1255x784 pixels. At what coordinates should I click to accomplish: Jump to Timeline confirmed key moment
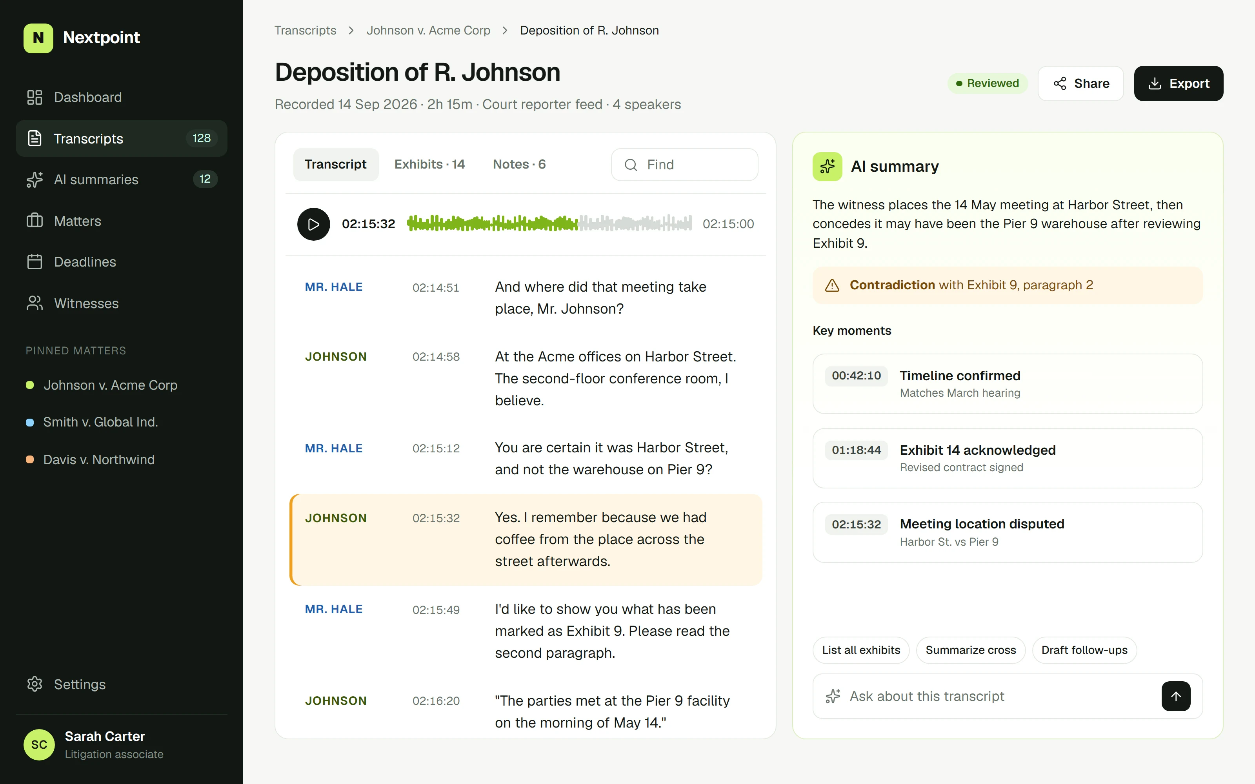[x=1007, y=384]
